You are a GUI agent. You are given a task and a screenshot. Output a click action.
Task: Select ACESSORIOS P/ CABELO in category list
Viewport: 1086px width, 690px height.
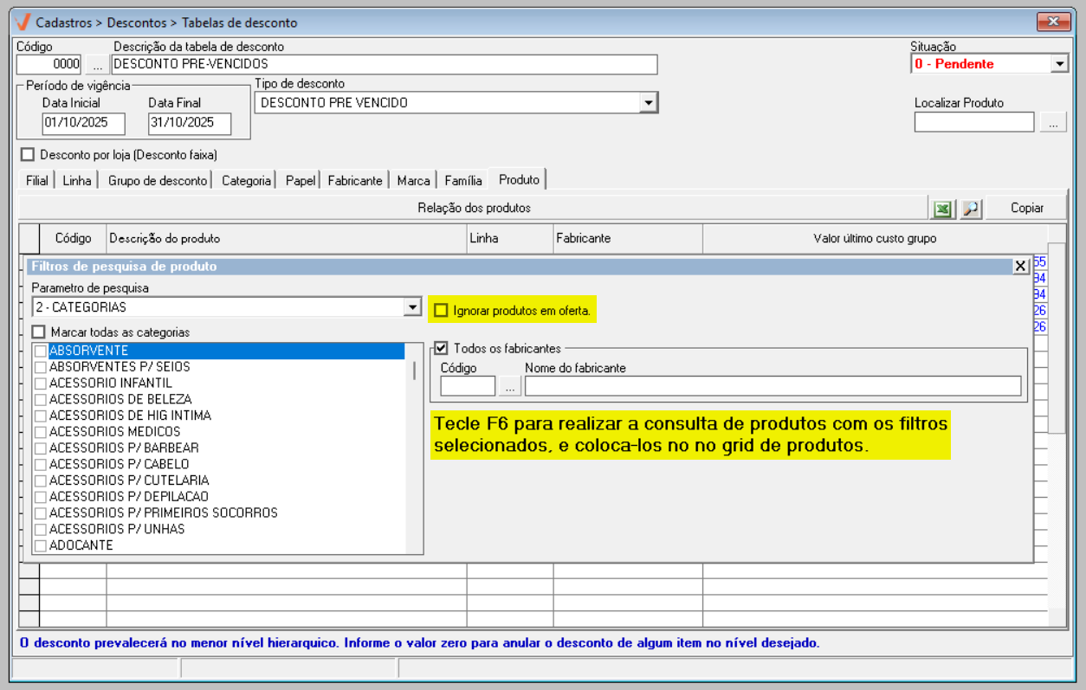coord(119,464)
